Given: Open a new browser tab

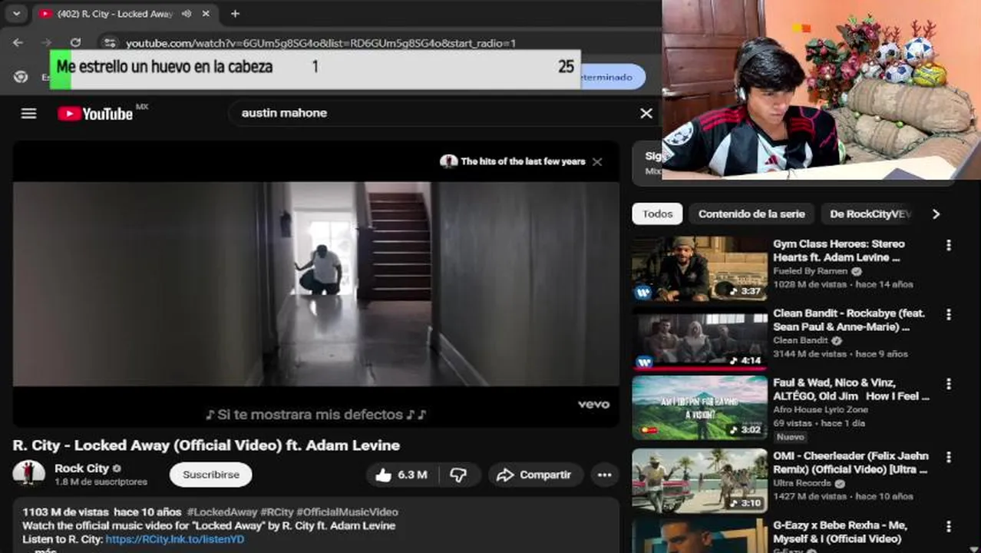Looking at the screenshot, I should pos(235,14).
